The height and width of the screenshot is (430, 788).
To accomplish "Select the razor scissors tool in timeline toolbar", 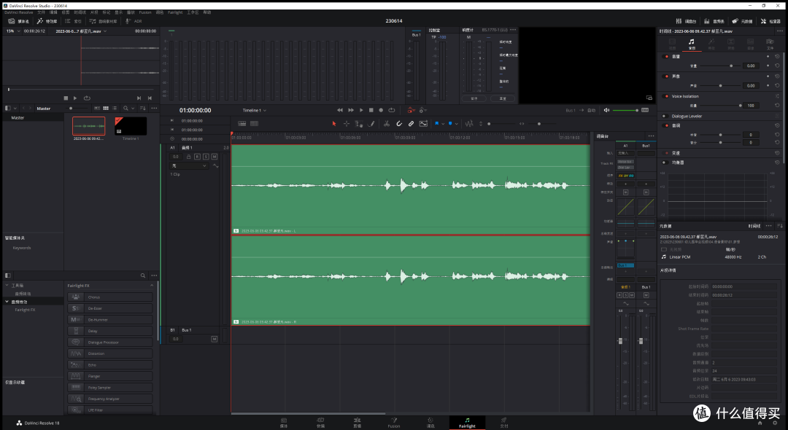I will [387, 123].
